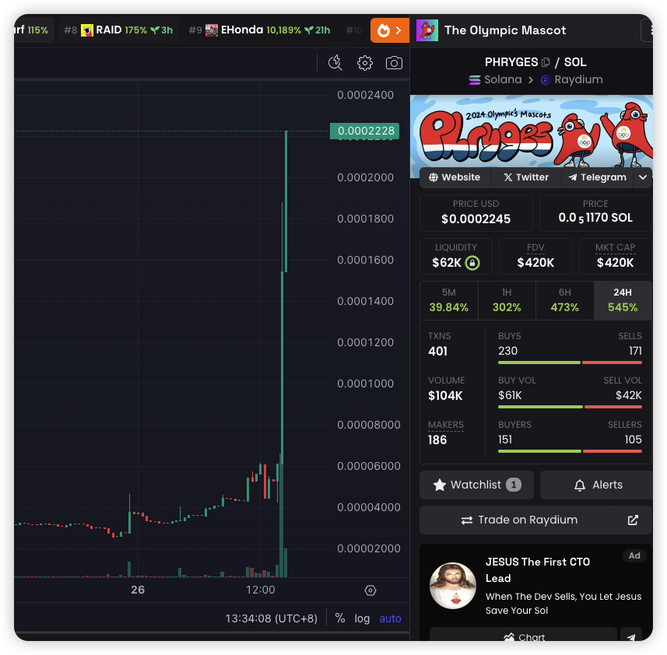Click the PHRYGES ticker name
Image resolution: width=667 pixels, height=655 pixels.
511,62
